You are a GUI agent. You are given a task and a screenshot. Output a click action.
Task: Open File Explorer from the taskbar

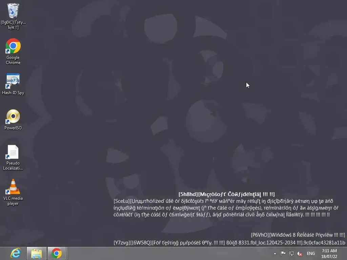coord(37,253)
